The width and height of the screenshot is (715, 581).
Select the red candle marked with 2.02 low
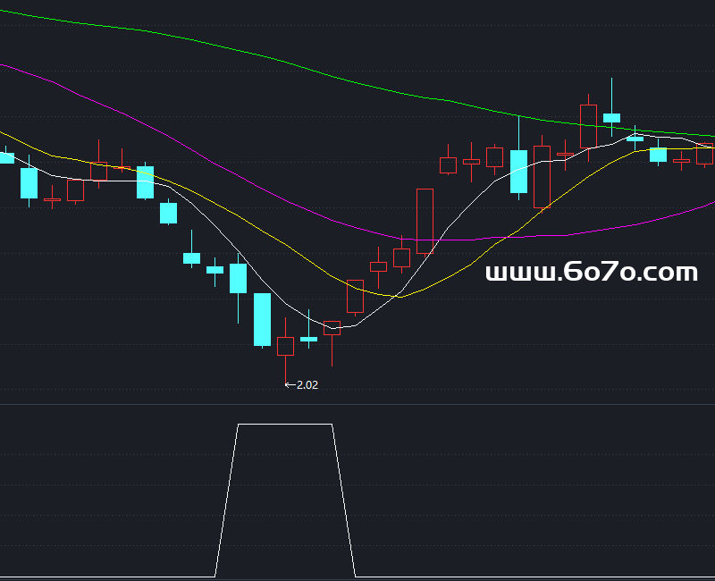point(285,346)
